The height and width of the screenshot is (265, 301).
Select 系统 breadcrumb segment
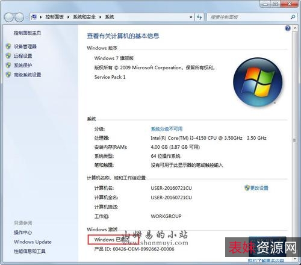click(x=110, y=17)
